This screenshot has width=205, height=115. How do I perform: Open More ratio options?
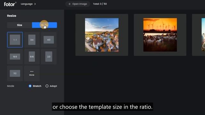(x=32, y=73)
